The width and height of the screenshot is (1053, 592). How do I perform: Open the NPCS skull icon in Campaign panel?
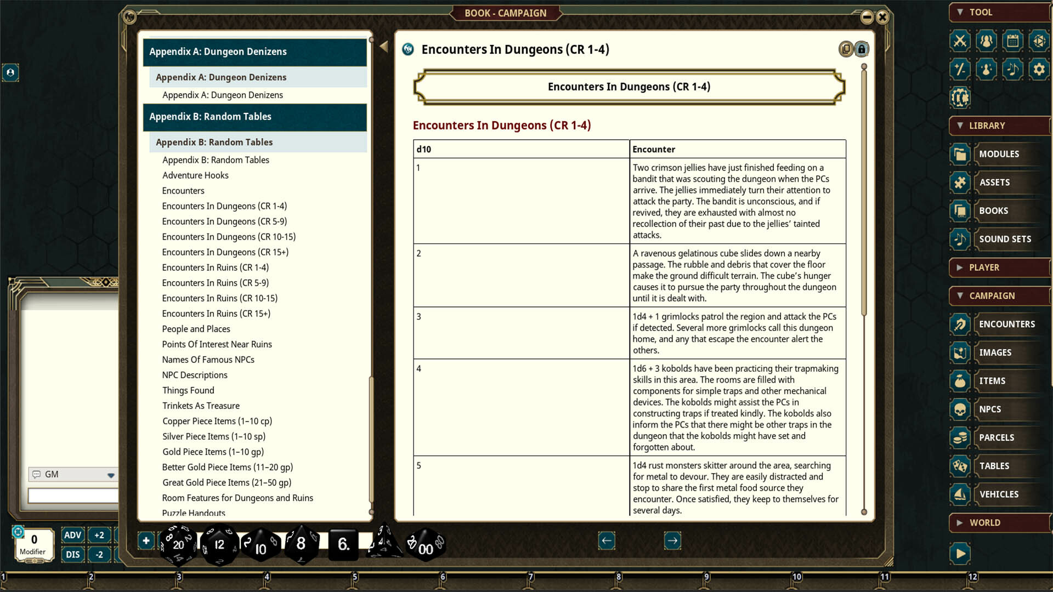click(959, 409)
